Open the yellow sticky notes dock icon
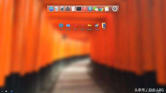The image size is (166, 93). click(107, 9)
